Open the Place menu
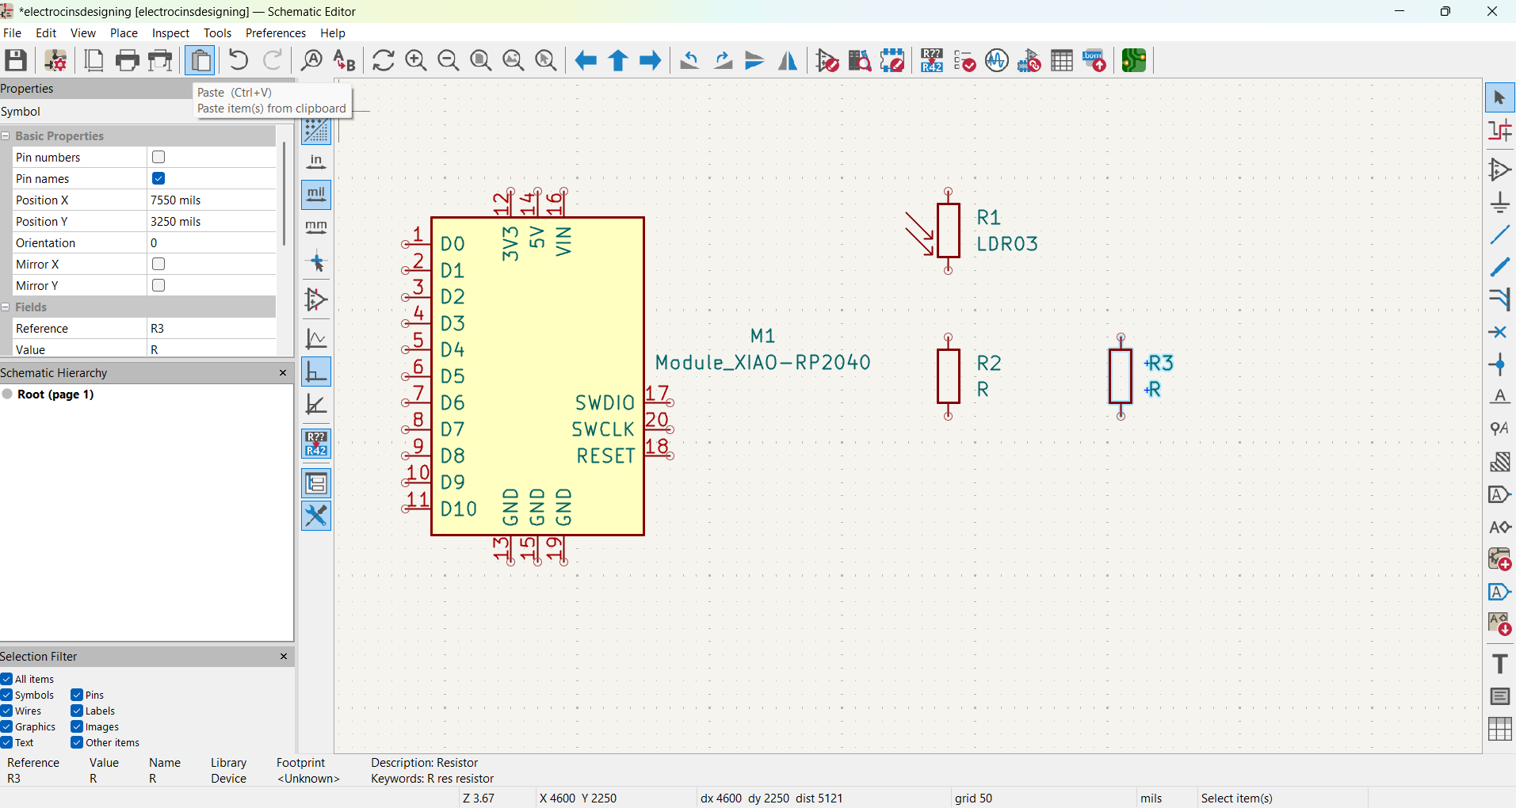 [x=124, y=32]
